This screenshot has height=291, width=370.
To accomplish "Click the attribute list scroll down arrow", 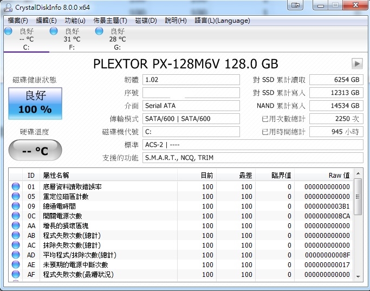I will (358, 276).
